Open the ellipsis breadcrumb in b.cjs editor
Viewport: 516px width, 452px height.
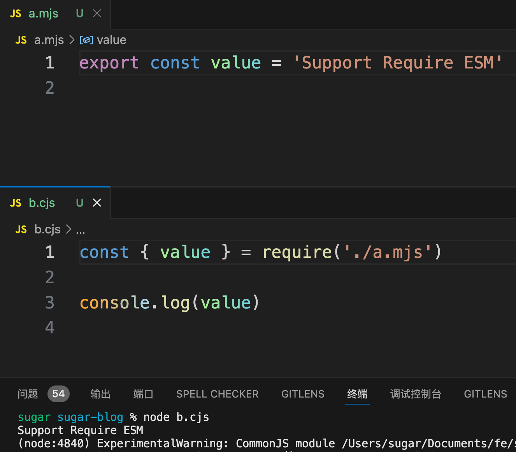(80, 230)
